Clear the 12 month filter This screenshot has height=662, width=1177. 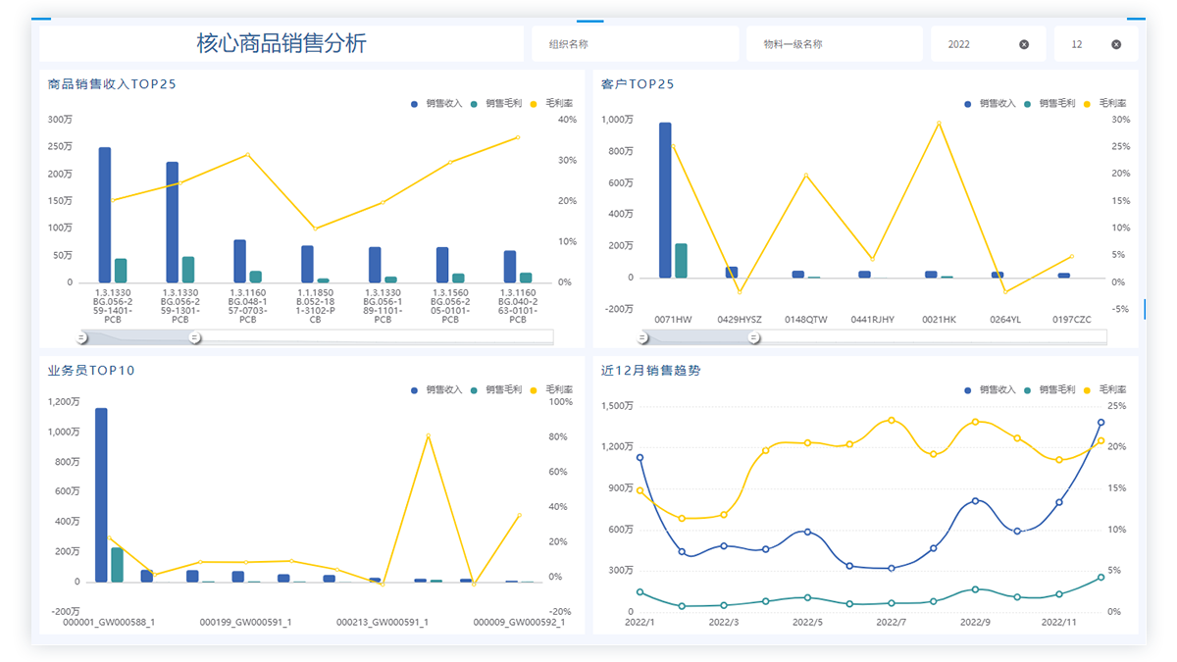[x=1116, y=44]
